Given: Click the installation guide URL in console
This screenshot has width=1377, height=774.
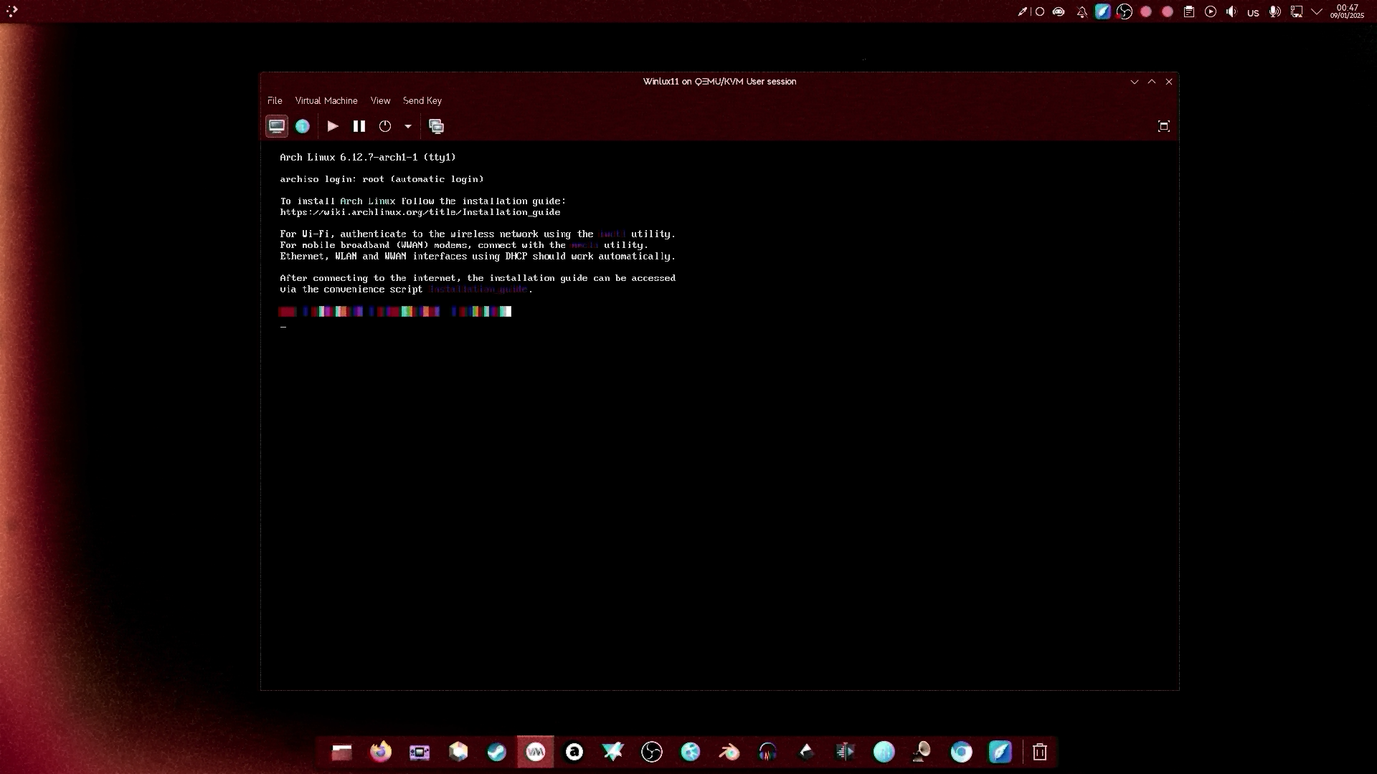Looking at the screenshot, I should coord(420,212).
